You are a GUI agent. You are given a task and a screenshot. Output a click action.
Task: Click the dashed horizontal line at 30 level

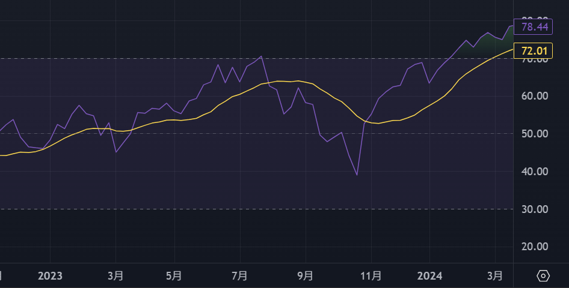pos(241,209)
